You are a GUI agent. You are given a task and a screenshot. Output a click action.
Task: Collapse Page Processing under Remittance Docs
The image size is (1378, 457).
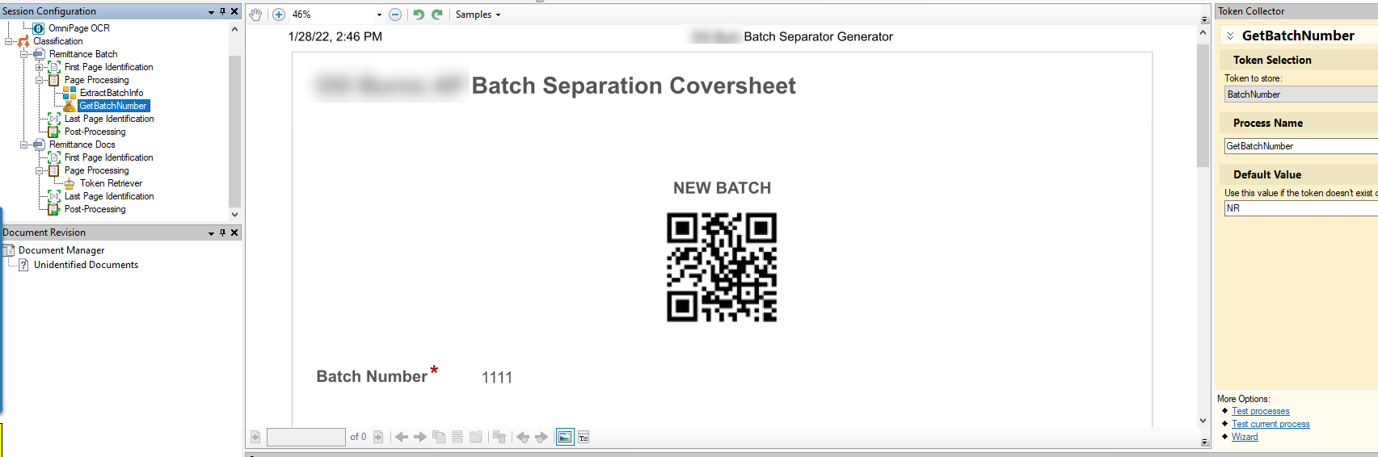coord(40,170)
